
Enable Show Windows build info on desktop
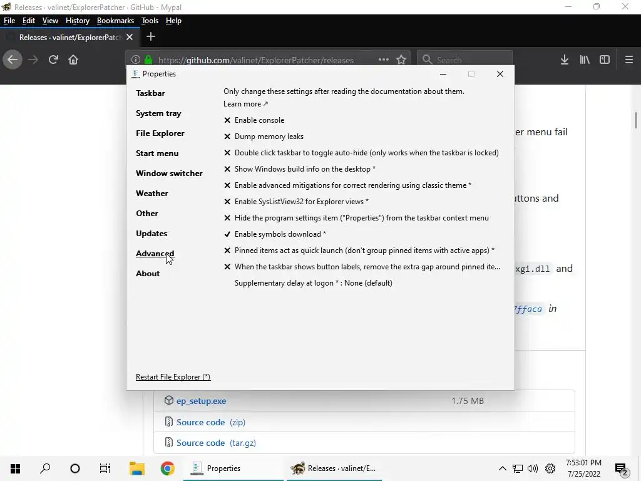tap(300, 169)
